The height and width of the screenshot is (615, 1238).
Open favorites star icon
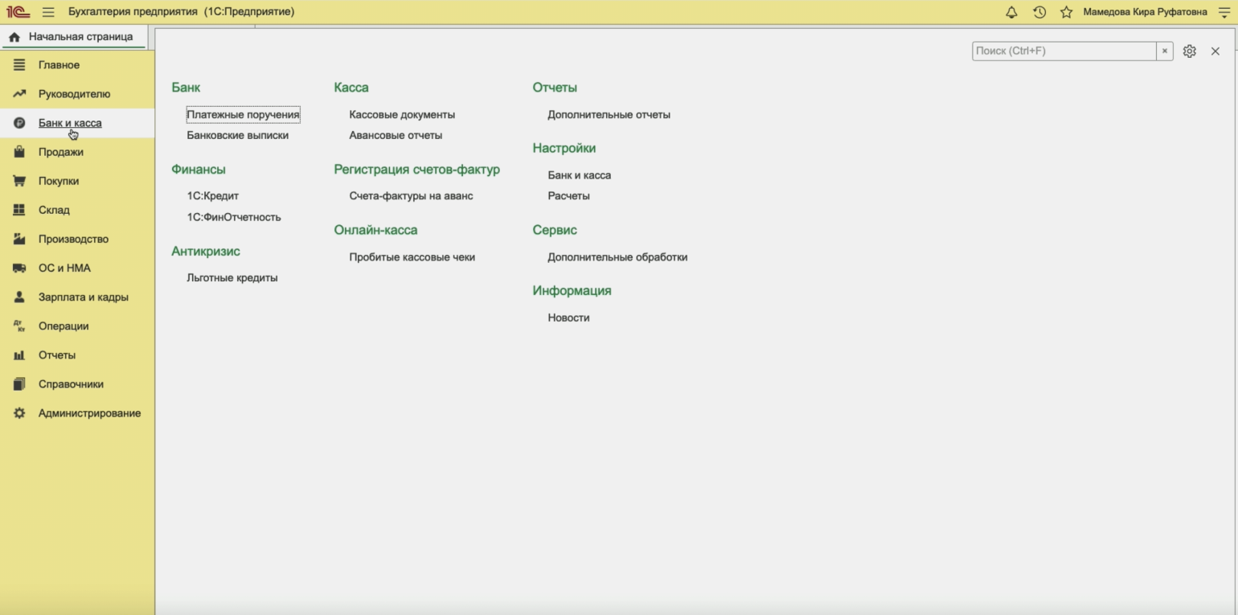tap(1066, 12)
